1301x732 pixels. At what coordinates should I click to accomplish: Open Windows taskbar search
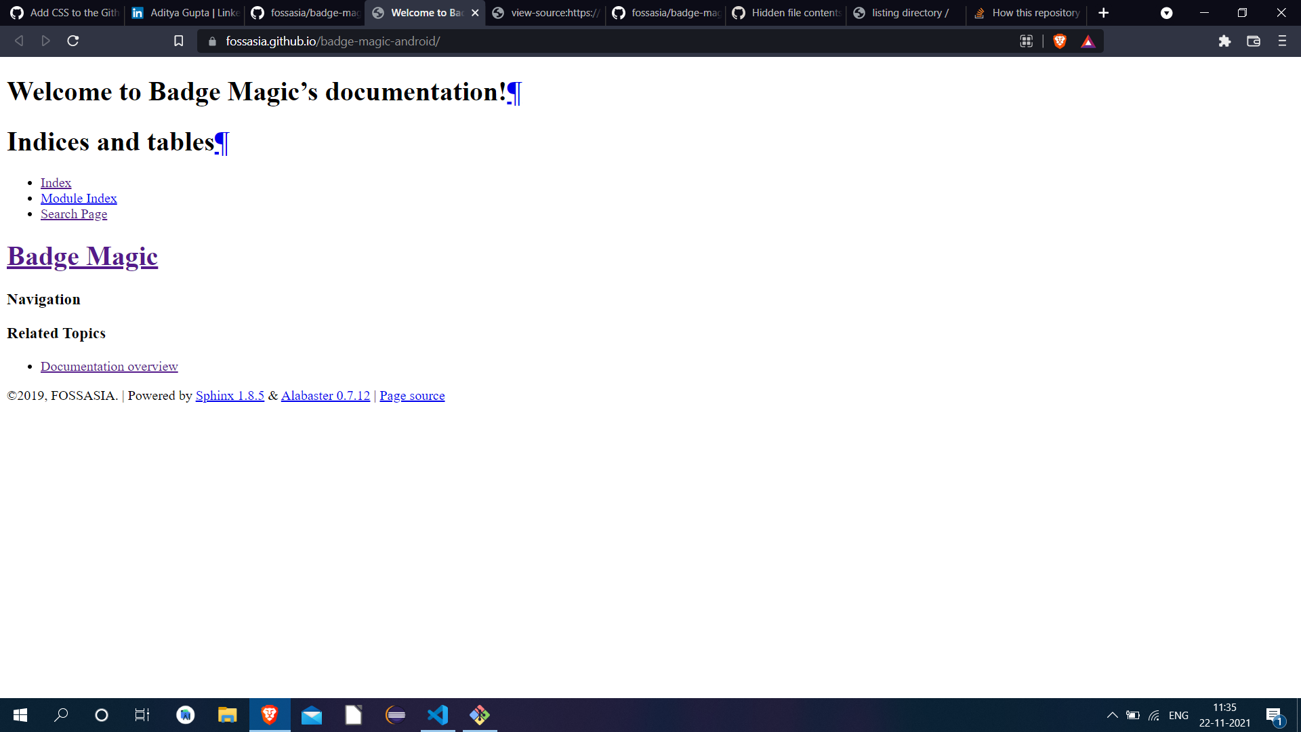61,715
